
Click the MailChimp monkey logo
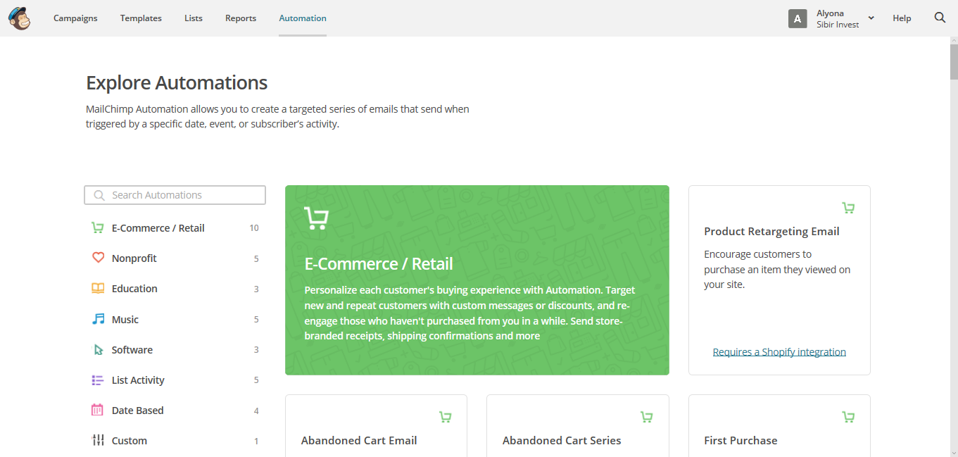[19, 18]
